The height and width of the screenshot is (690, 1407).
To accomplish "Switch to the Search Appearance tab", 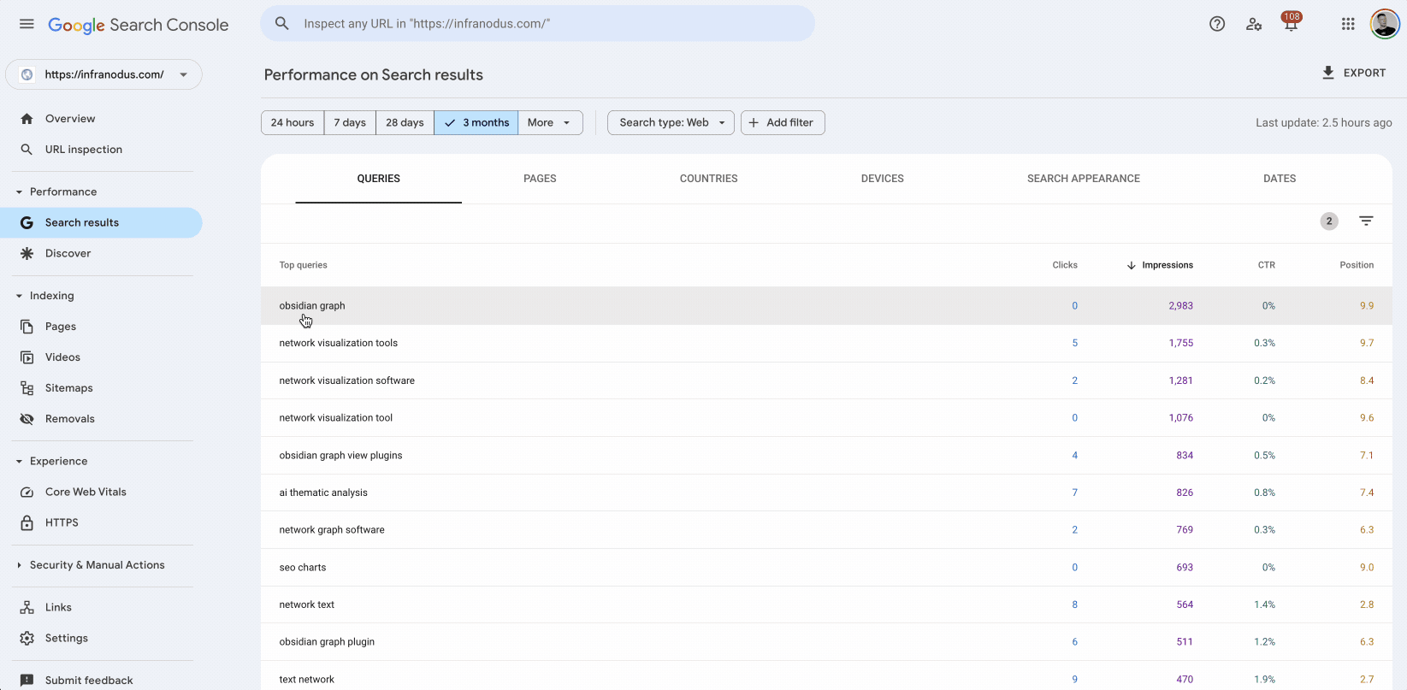I will click(x=1084, y=179).
